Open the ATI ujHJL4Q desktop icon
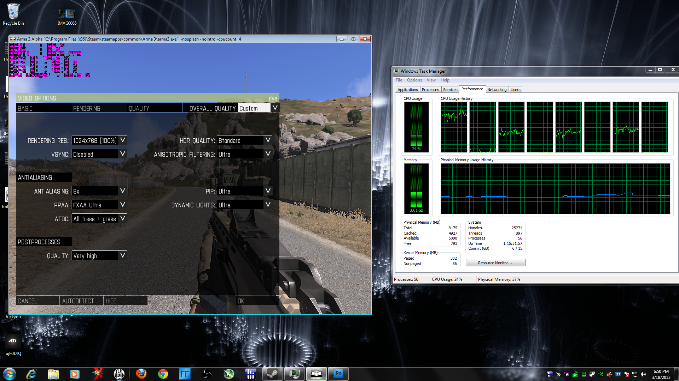This screenshot has width=679, height=381. 13,344
